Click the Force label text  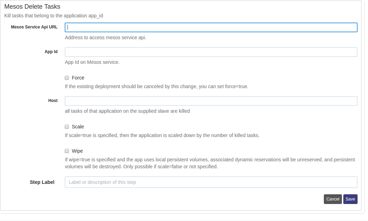(x=78, y=78)
